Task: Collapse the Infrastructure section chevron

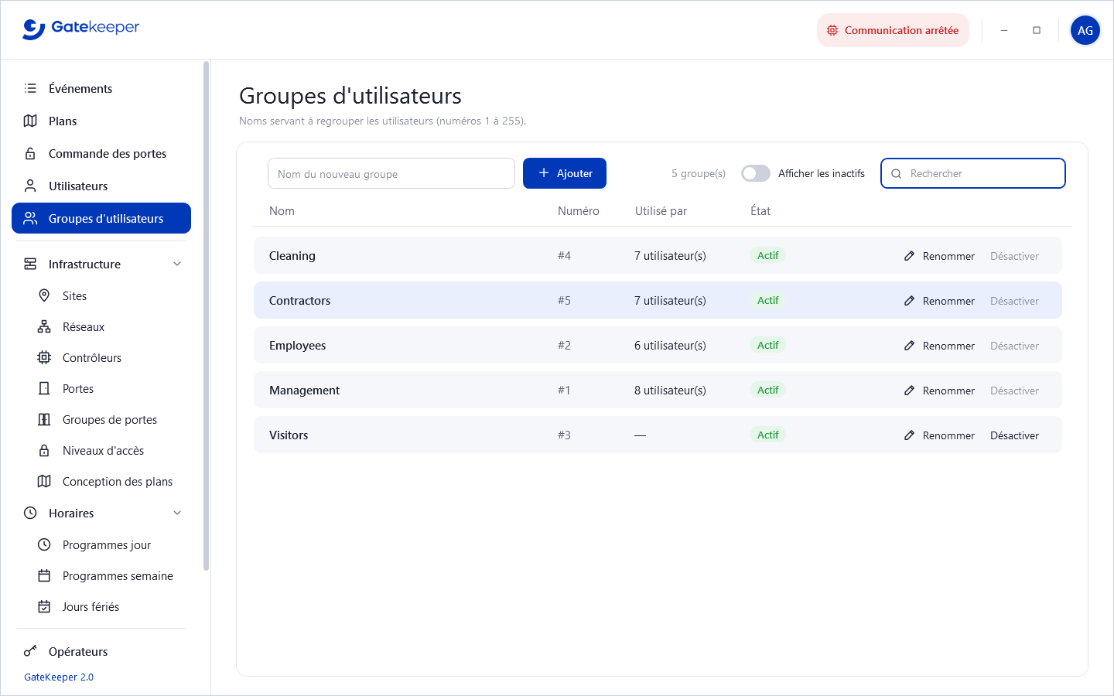Action: pyautogui.click(x=177, y=264)
